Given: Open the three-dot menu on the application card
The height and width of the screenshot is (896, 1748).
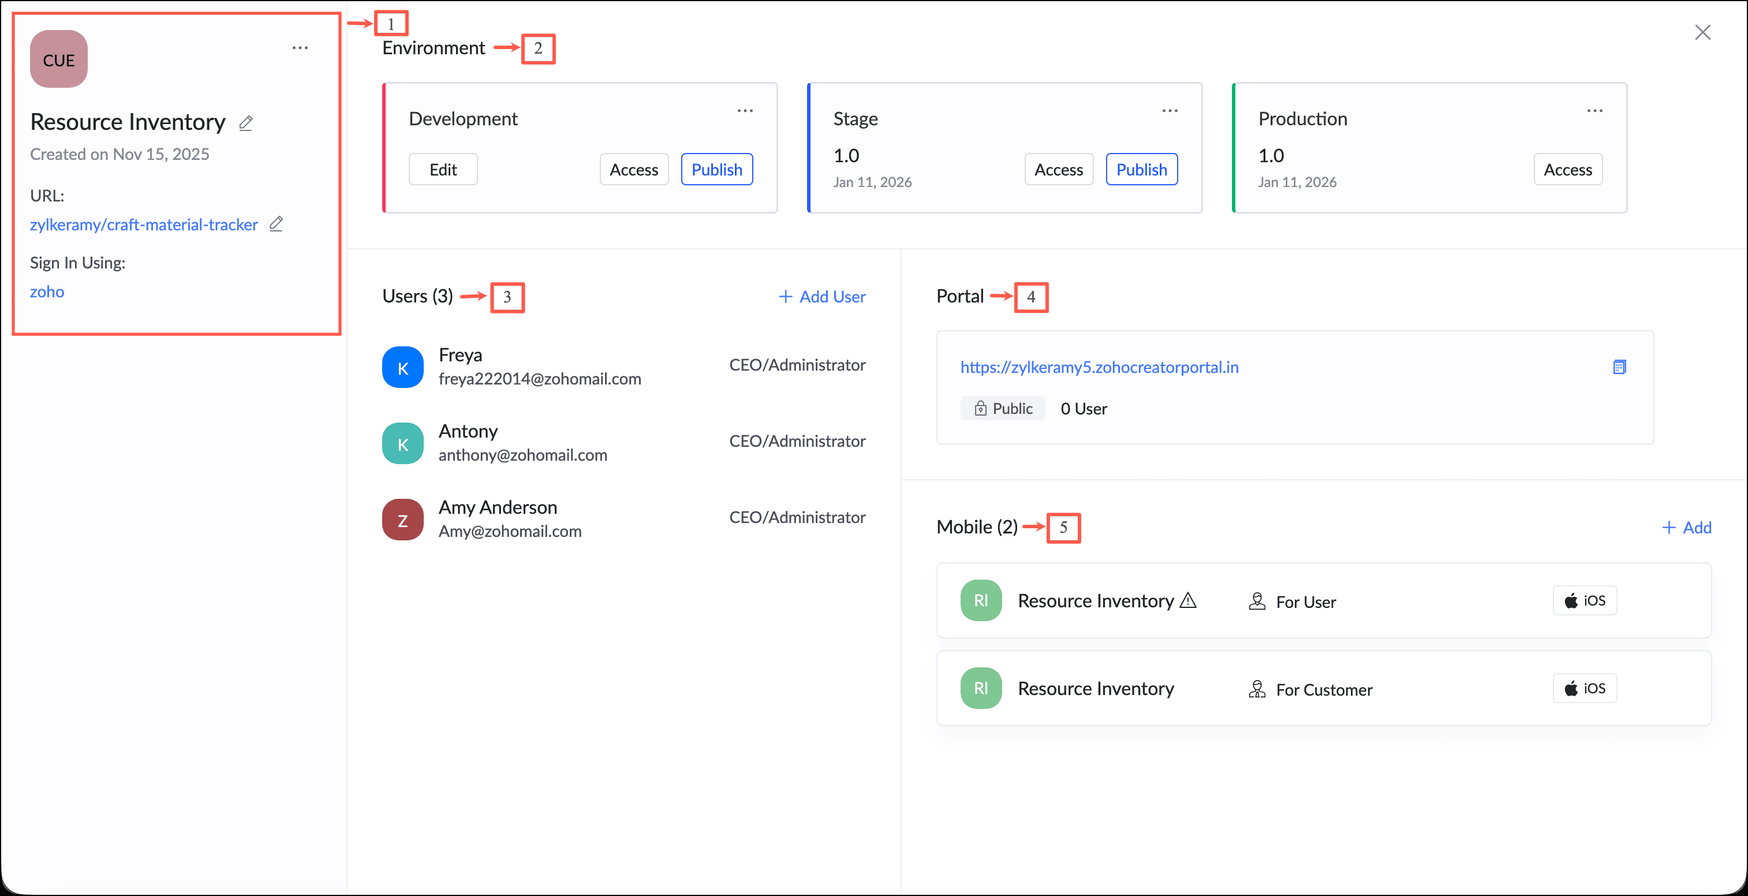Looking at the screenshot, I should click(x=300, y=48).
